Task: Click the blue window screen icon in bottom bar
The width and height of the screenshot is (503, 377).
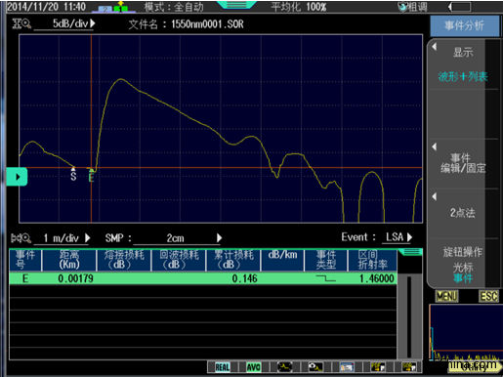Action: click(347, 367)
